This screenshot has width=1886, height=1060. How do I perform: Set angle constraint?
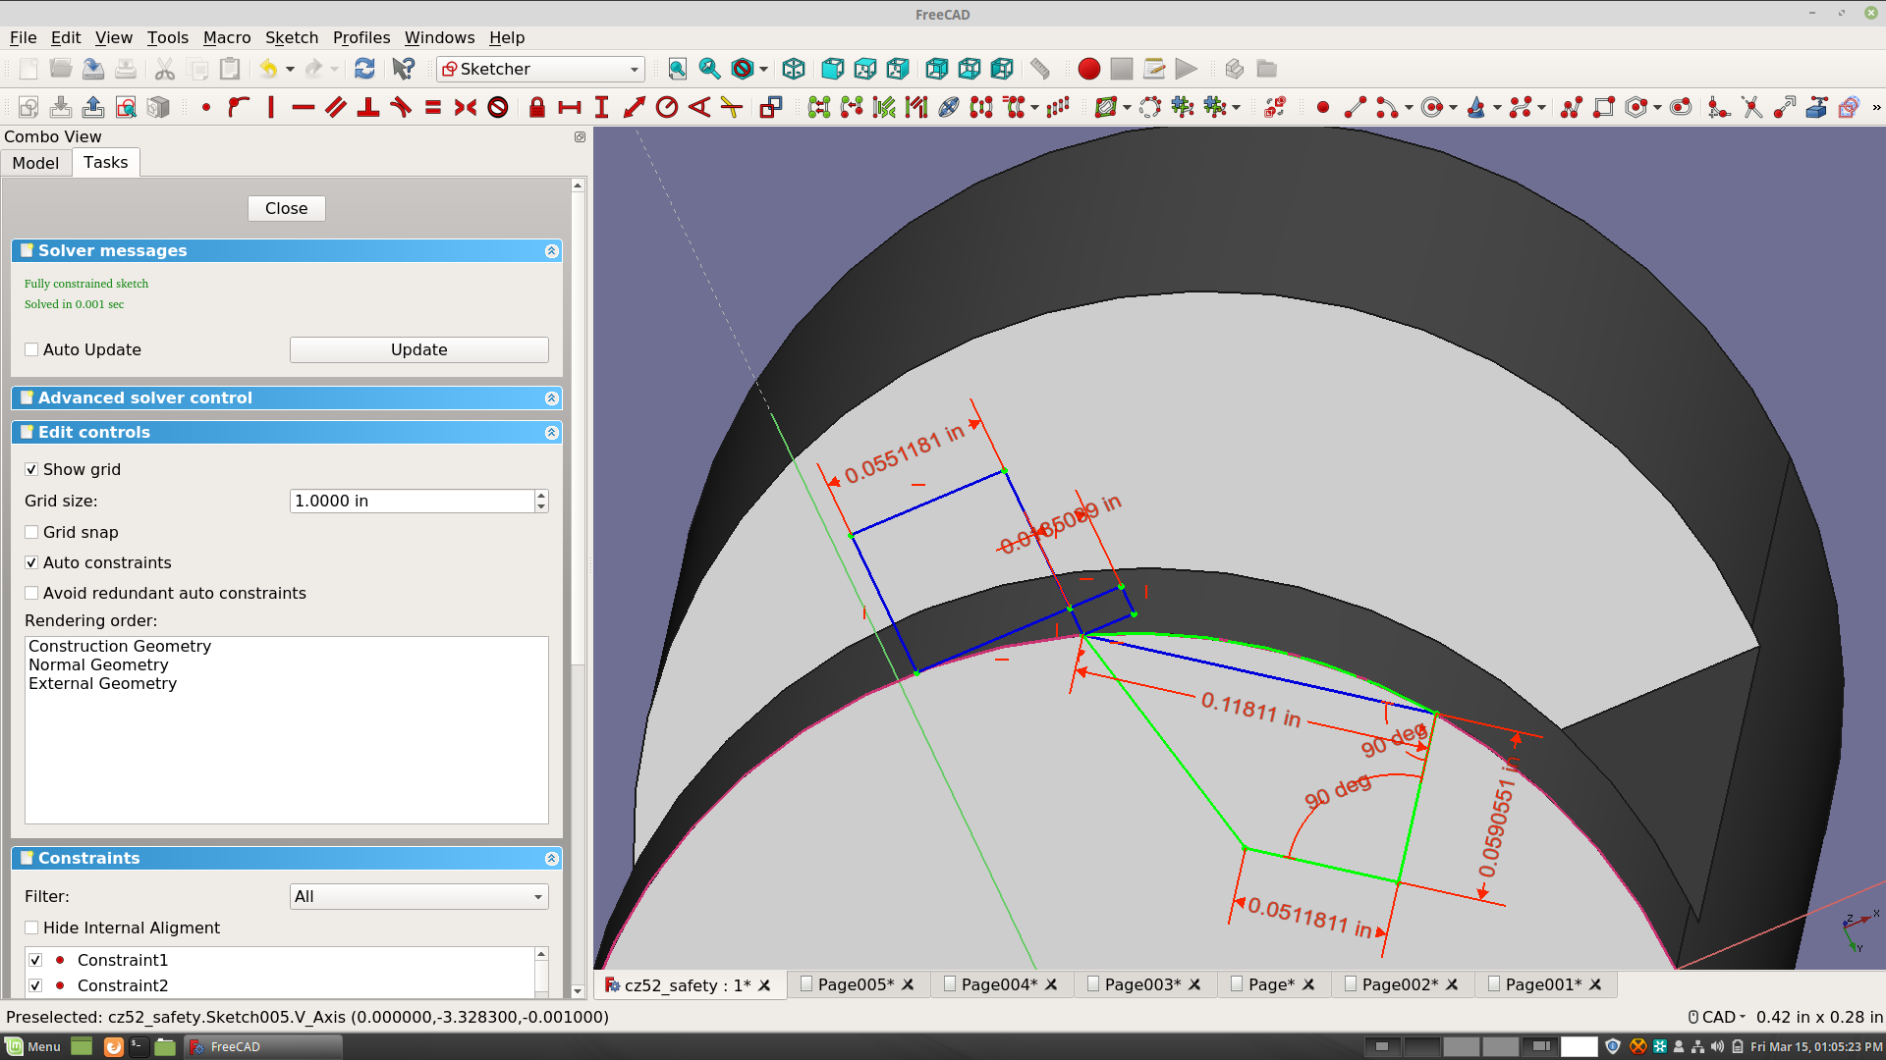point(698,107)
